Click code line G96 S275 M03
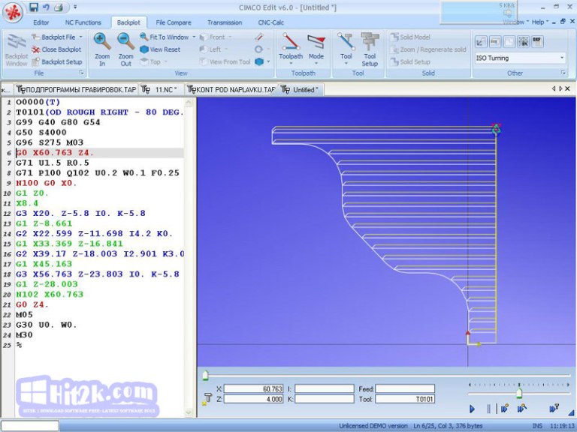This screenshot has height=432, width=577. 50,142
